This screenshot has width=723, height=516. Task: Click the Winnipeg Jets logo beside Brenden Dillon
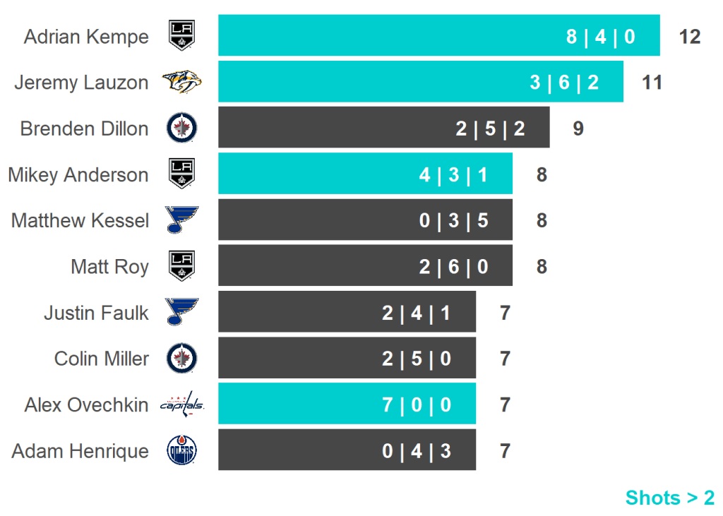(x=181, y=128)
